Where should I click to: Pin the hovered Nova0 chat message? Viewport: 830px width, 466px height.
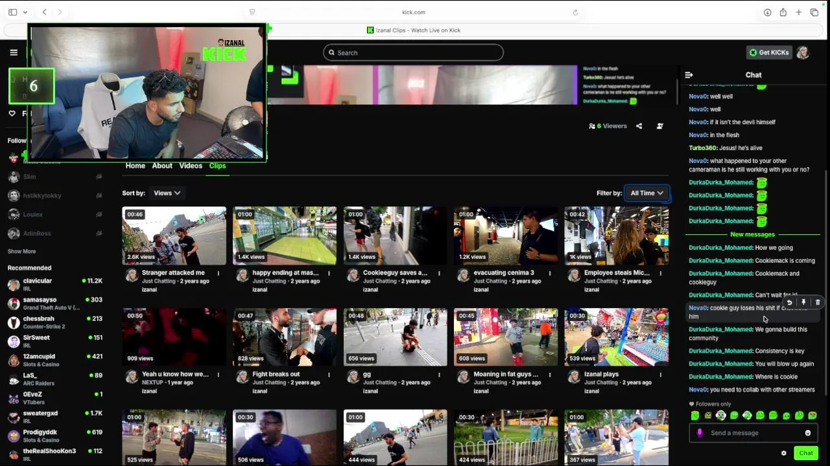[x=803, y=302]
